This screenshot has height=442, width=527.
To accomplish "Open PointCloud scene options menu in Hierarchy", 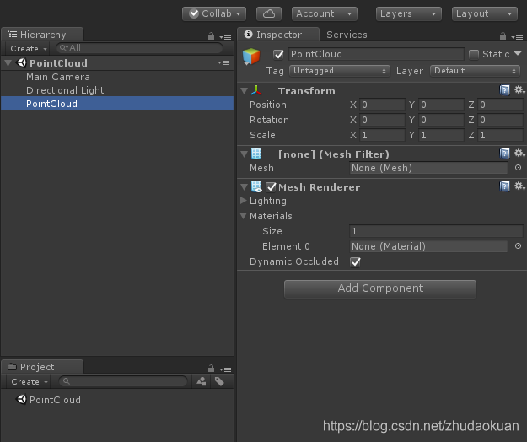I will click(223, 63).
